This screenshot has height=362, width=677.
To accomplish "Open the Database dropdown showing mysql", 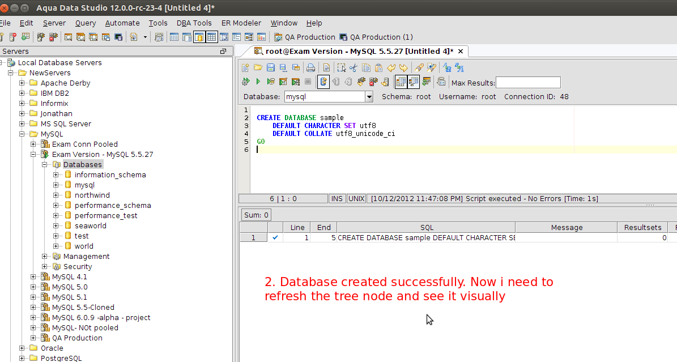I will [369, 97].
